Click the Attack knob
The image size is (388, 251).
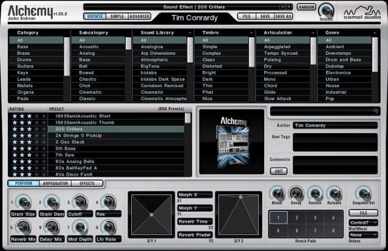[x=276, y=193]
